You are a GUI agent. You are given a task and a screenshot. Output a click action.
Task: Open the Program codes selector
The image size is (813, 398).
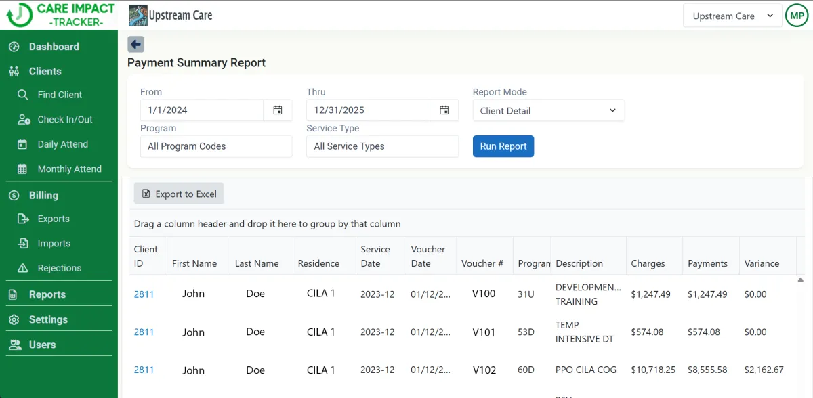pos(215,146)
